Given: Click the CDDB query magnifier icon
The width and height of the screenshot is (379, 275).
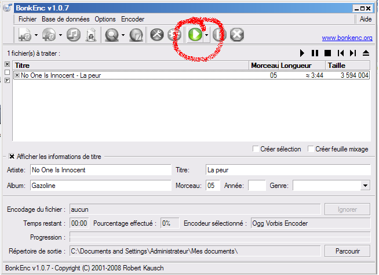Looking at the screenshot, I should pyautogui.click(x=112, y=35).
